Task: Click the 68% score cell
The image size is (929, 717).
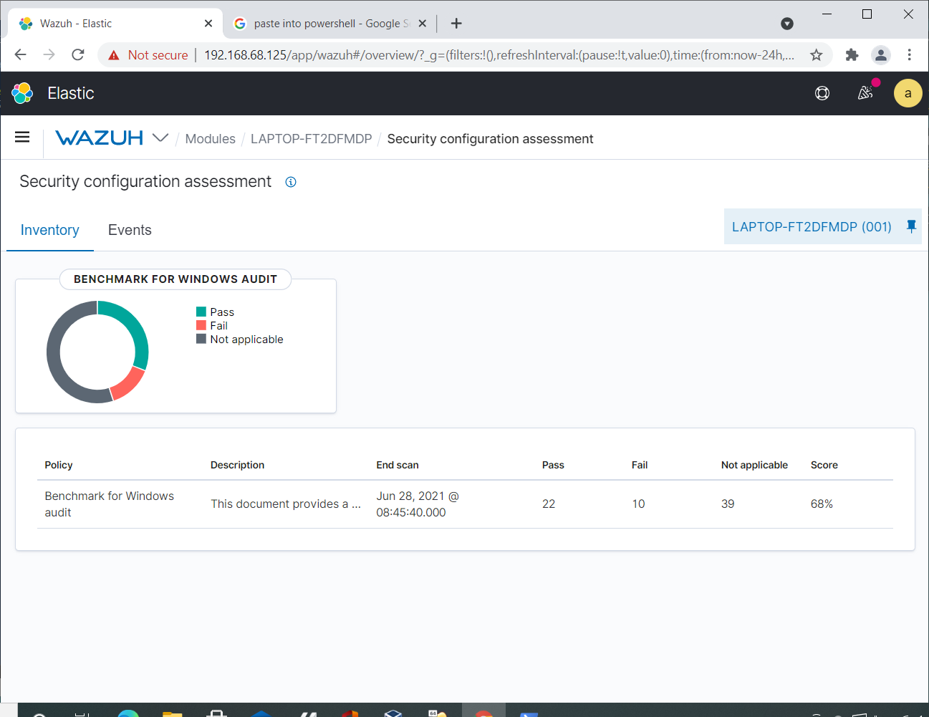Action: (x=822, y=504)
